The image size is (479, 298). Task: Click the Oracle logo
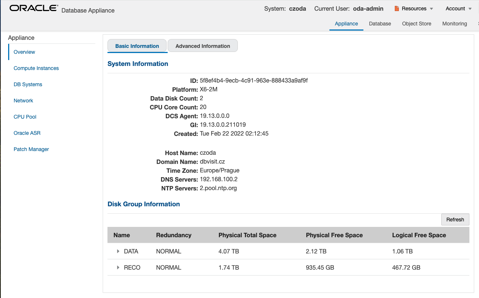(34, 8)
